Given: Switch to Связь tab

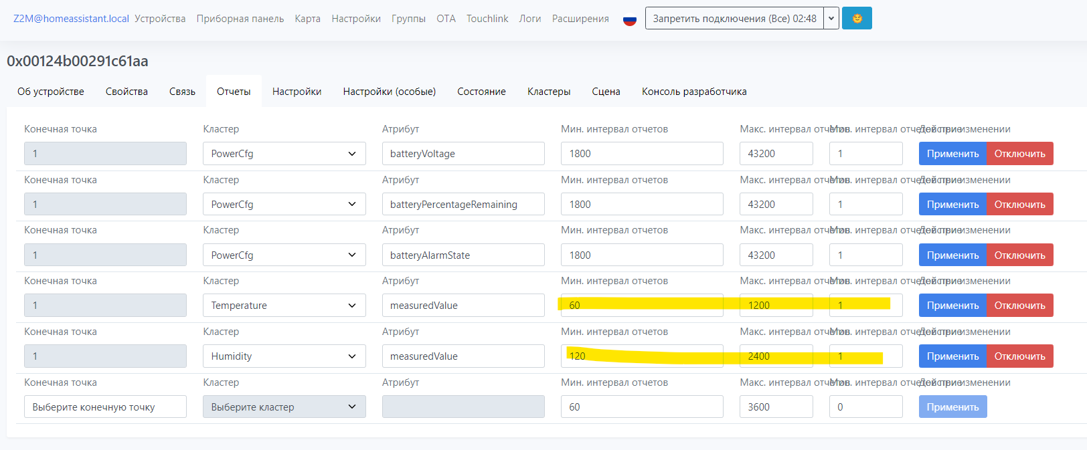Looking at the screenshot, I should pos(182,92).
